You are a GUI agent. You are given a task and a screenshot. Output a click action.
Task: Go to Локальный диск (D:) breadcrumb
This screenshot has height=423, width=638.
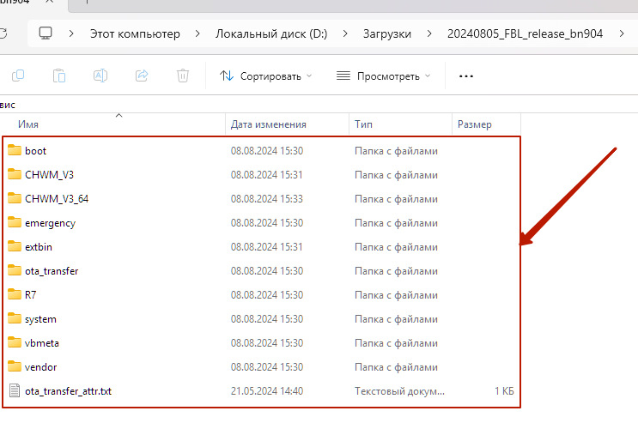[271, 33]
